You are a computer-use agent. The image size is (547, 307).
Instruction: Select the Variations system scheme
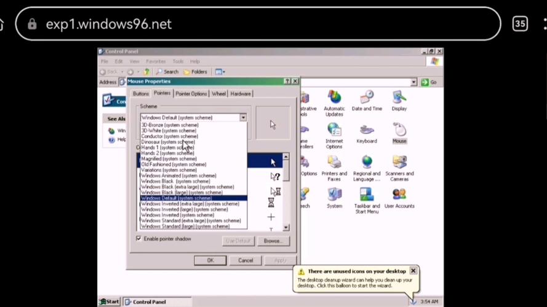(x=194, y=170)
